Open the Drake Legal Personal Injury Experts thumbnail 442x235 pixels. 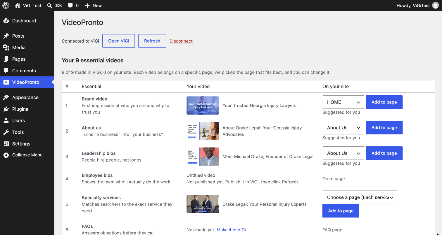coord(203,204)
